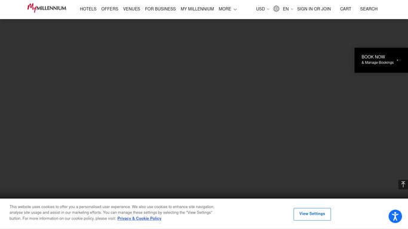Click the Search link in header
Viewport: 408px width, 229px height.
[x=369, y=9]
